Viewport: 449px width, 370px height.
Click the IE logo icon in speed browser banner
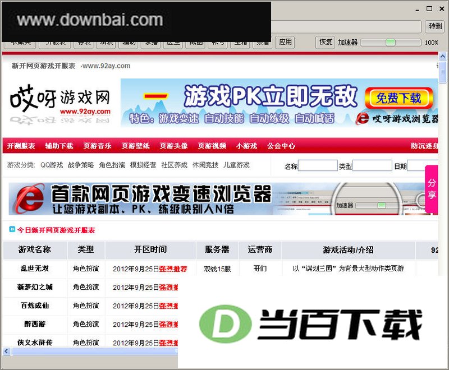coord(30,199)
